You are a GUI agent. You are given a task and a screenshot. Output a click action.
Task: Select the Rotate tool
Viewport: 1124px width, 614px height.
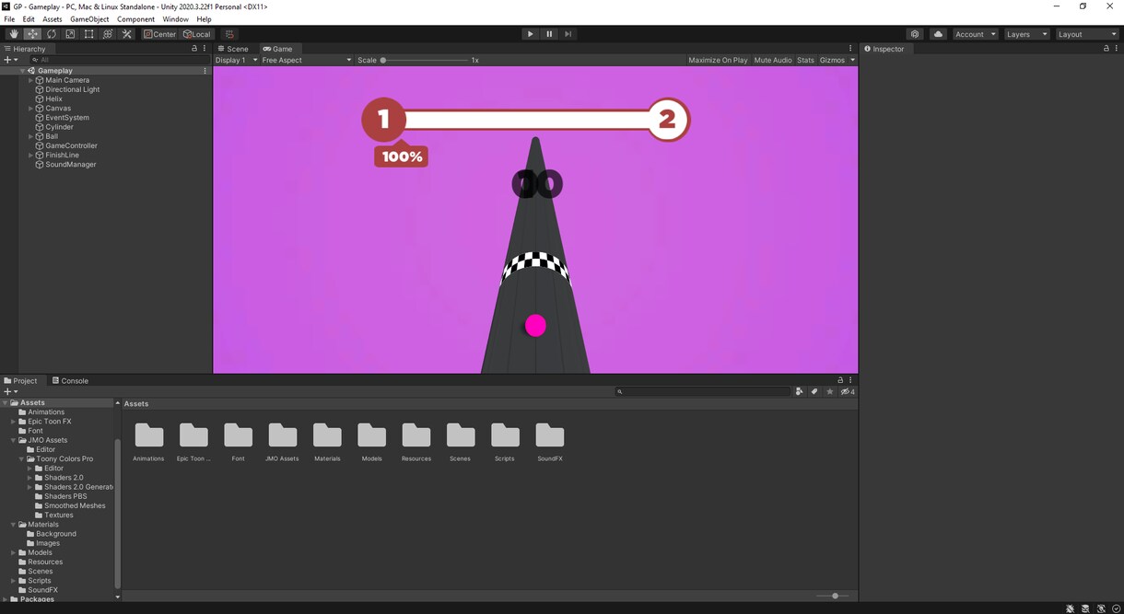tap(51, 34)
